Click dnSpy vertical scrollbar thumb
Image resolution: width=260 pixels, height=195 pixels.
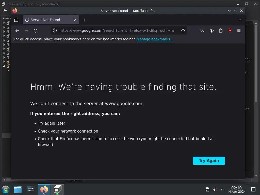256,64
